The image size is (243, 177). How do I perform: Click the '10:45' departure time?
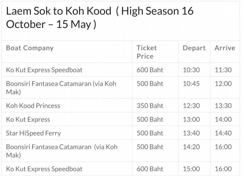click(x=191, y=84)
